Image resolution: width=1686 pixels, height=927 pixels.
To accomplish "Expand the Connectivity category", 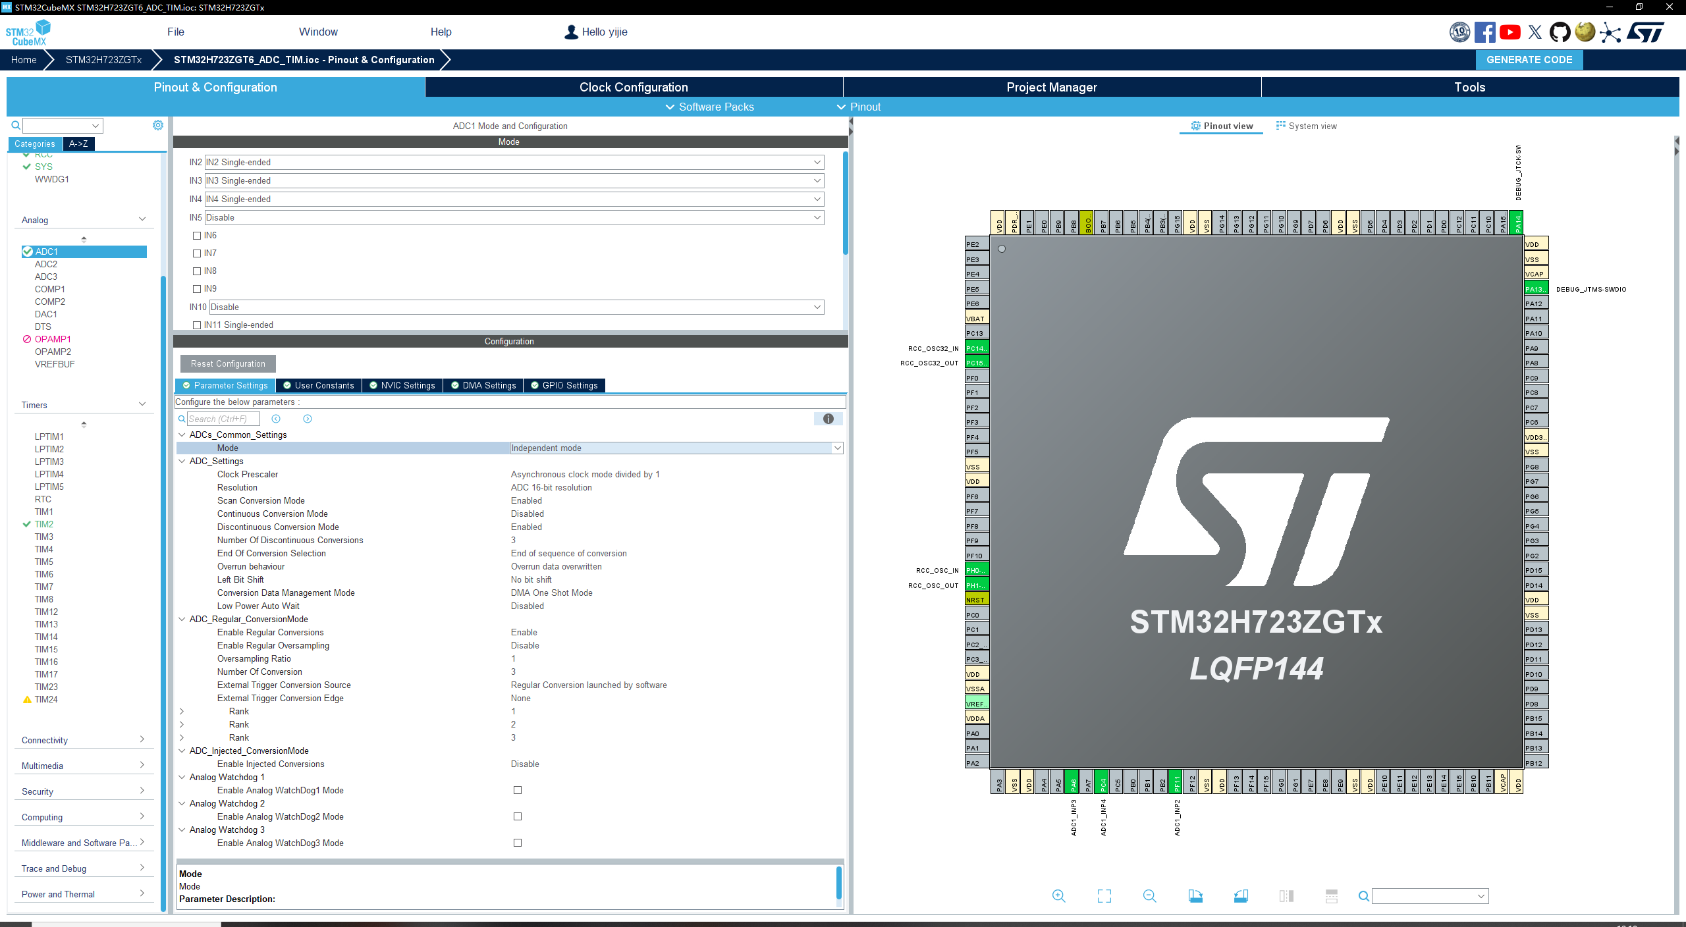I will tap(83, 740).
